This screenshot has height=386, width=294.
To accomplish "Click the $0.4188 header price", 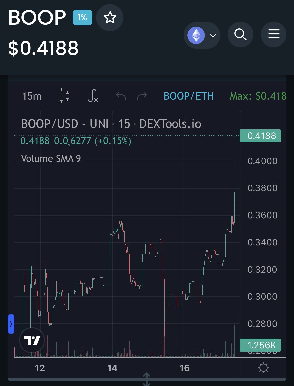I will pyautogui.click(x=43, y=48).
